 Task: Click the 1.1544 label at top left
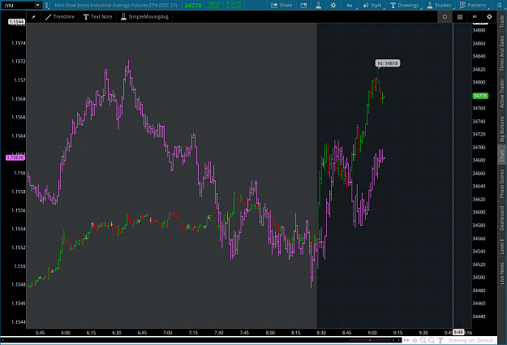tap(16, 22)
